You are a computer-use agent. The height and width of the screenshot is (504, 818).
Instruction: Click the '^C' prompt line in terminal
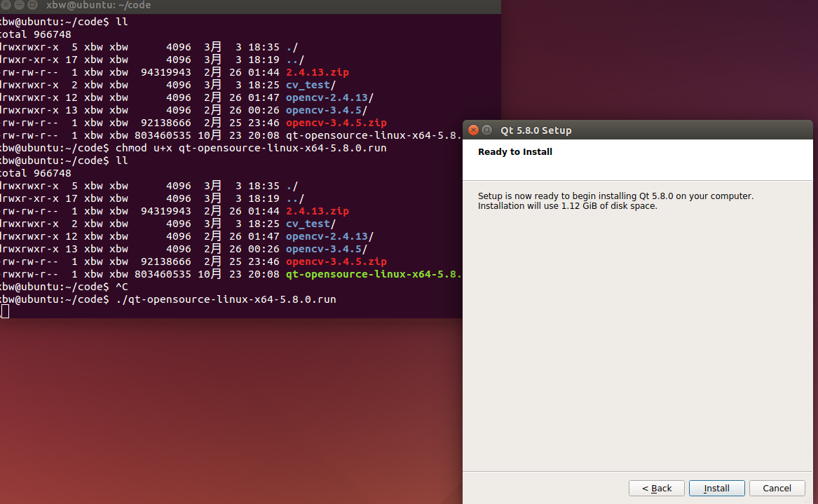pos(64,287)
